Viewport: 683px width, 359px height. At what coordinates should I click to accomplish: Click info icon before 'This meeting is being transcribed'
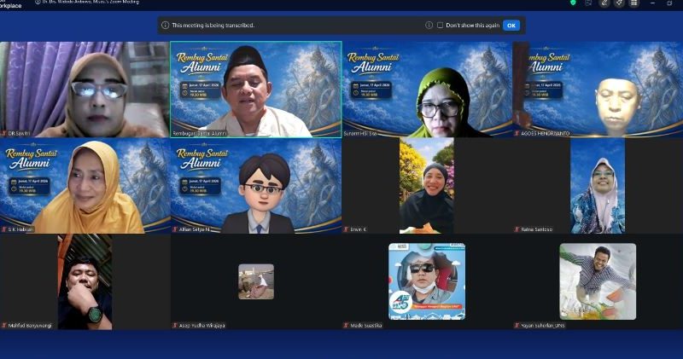point(165,26)
